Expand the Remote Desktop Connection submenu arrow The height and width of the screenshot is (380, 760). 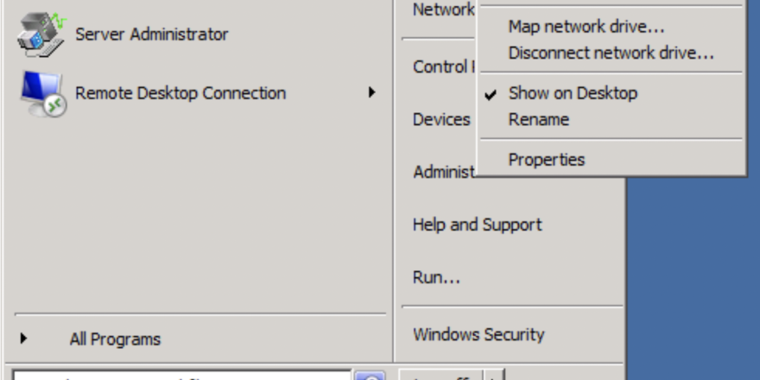(371, 92)
